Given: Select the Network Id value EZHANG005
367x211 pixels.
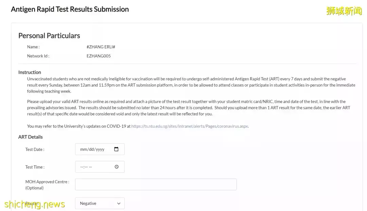Looking at the screenshot, I should (x=99, y=56).
